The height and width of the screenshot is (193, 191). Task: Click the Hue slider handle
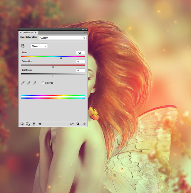pos(61,58)
